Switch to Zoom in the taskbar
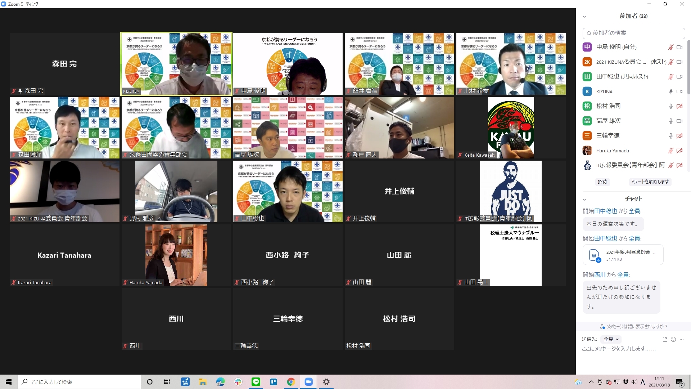The image size is (691, 389). point(309,382)
